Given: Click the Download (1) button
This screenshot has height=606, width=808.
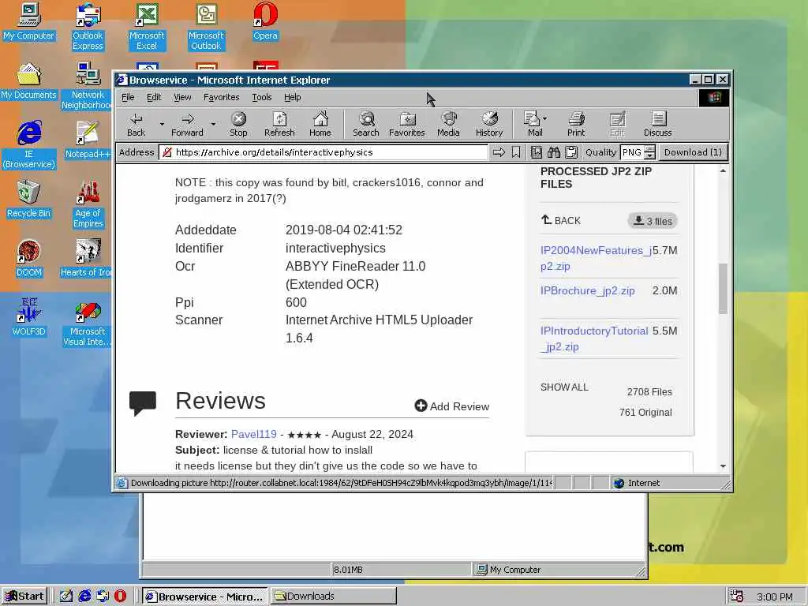Looking at the screenshot, I should tap(693, 152).
